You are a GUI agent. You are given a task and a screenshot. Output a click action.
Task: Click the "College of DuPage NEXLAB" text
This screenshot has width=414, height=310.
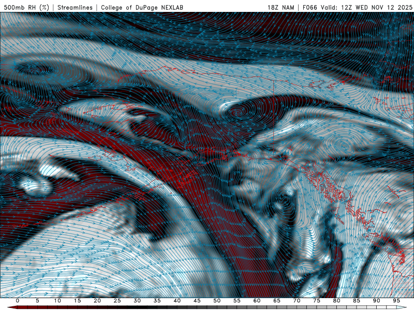142,7
